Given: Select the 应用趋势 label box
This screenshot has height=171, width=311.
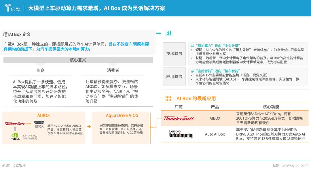Looking at the screenshot, I should 174,77.
